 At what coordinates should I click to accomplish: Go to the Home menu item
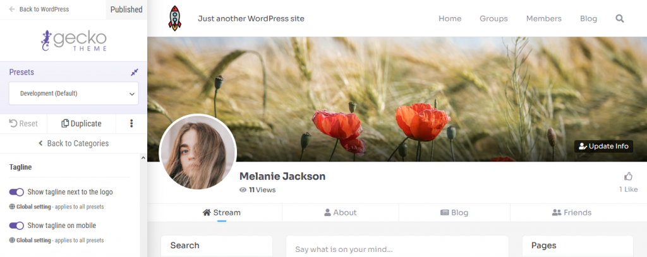450,18
